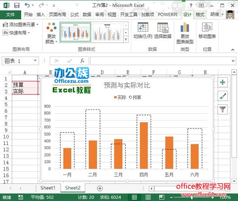238x201 pixels.
Task: Switch to Page Layout view
Action: coord(148,197)
